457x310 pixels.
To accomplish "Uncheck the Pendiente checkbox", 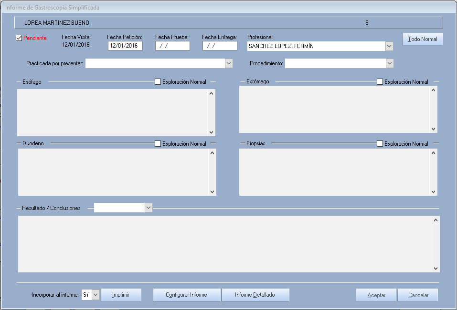I will tap(19, 38).
